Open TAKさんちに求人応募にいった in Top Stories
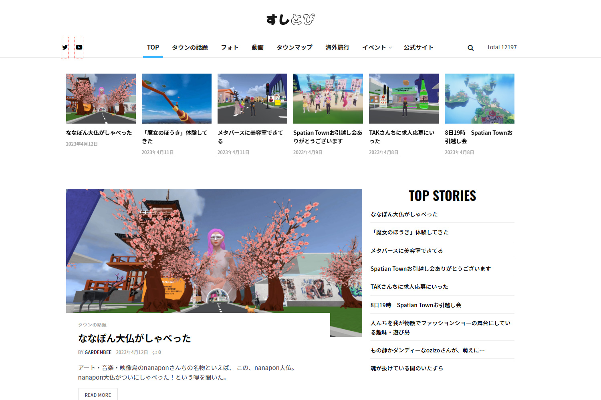 point(409,287)
